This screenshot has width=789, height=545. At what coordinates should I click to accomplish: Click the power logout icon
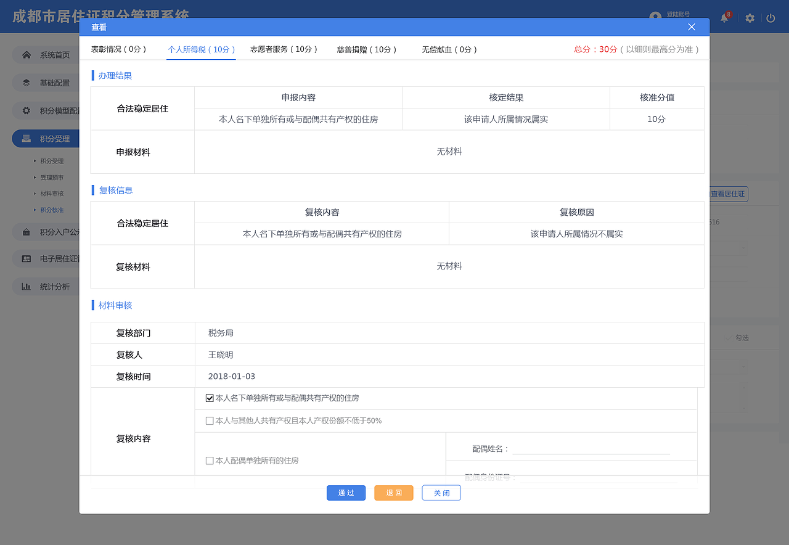pyautogui.click(x=771, y=18)
